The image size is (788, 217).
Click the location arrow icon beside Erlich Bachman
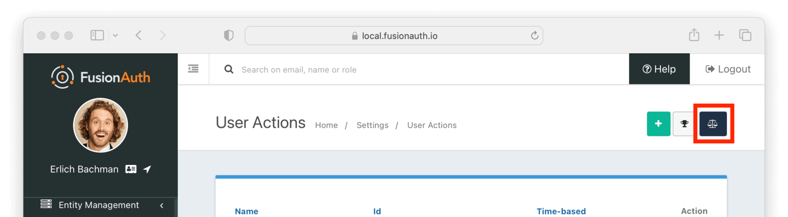[x=147, y=169]
